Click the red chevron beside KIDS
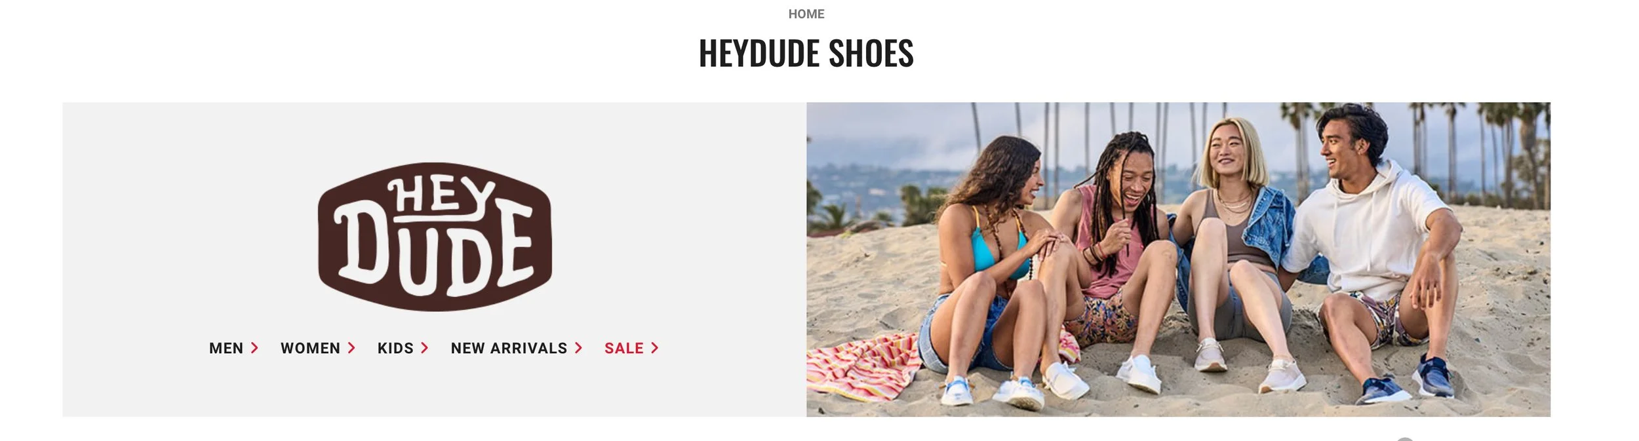Screen dimensions: 1639x441 point(424,348)
